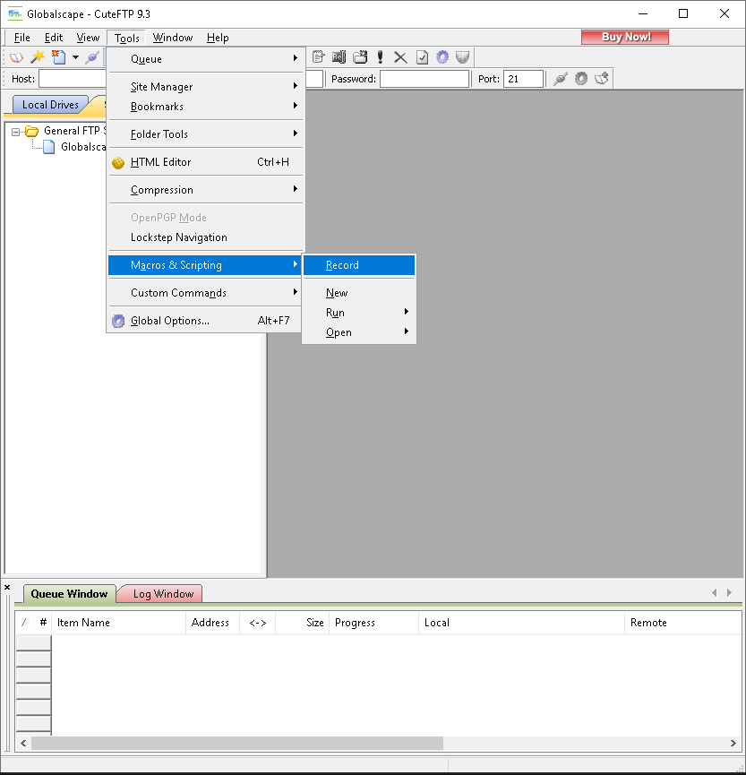Collapse the General FTP Sites tree node

coord(15,132)
